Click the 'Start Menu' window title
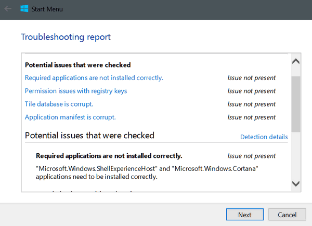The height and width of the screenshot is (226, 312). (47, 9)
